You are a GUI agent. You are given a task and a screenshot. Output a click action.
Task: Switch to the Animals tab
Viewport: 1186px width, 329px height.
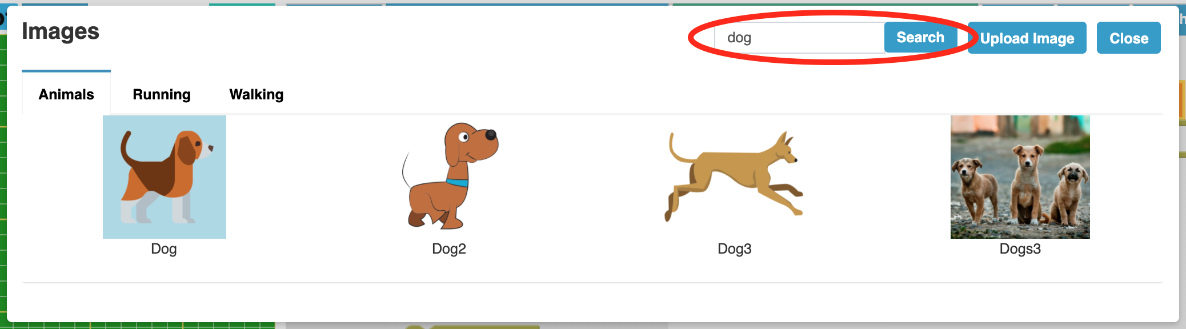66,94
